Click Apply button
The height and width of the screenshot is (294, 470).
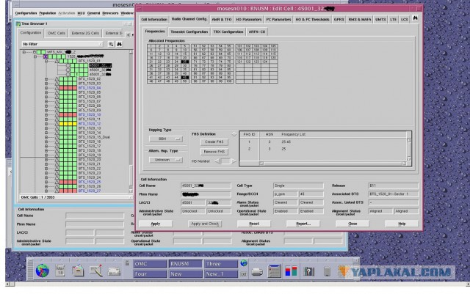[156, 224]
